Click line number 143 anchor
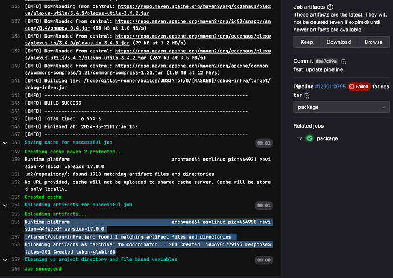393x278 pixels. [x=15, y=103]
